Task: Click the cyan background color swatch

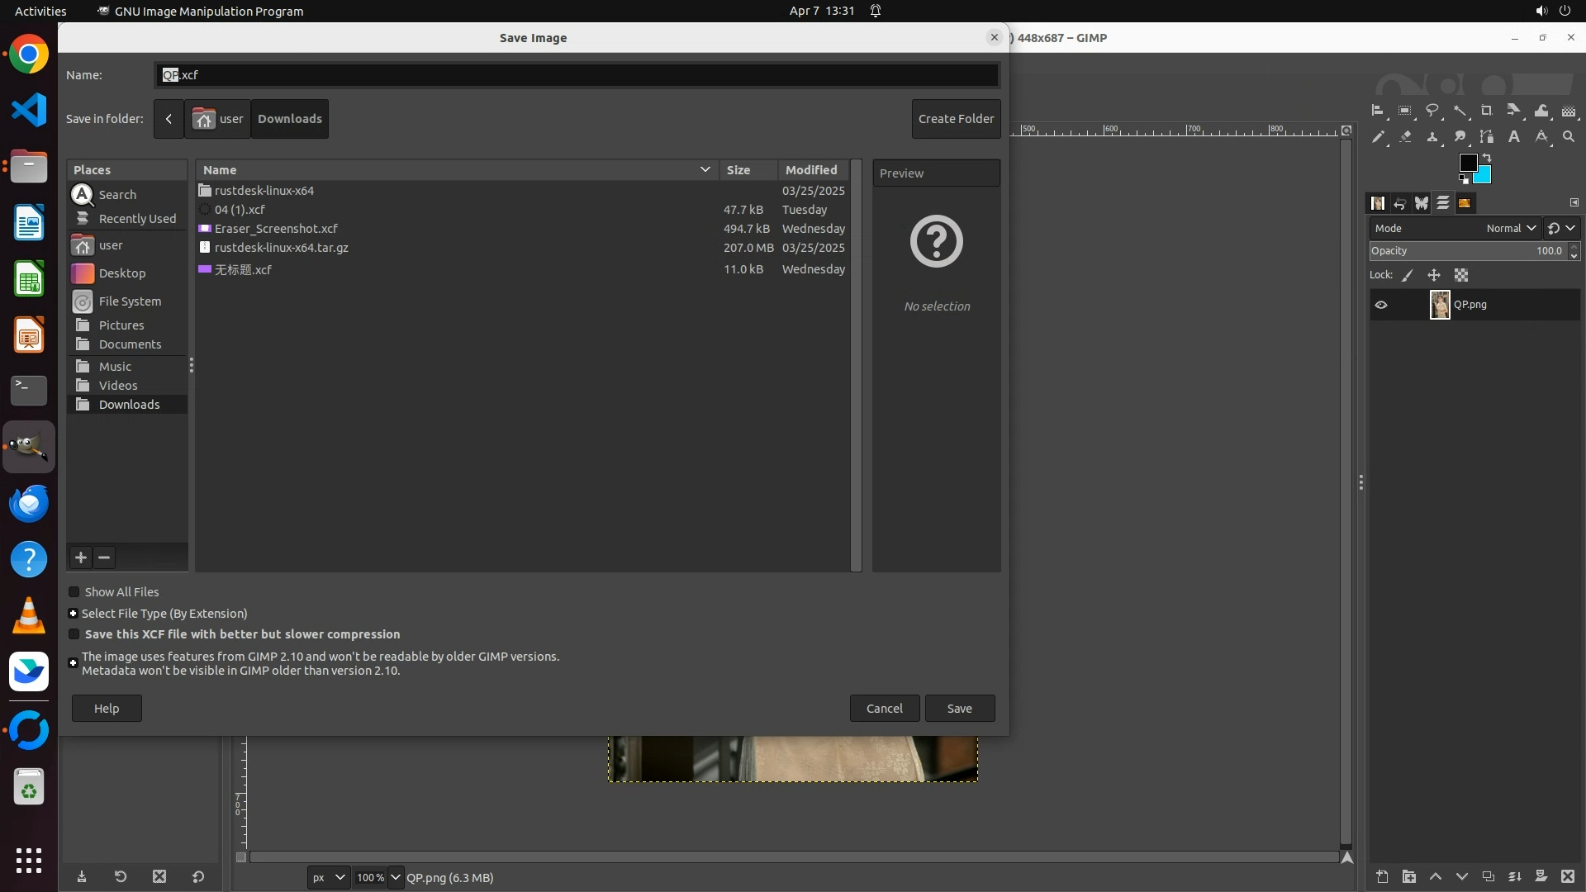Action: pyautogui.click(x=1484, y=176)
